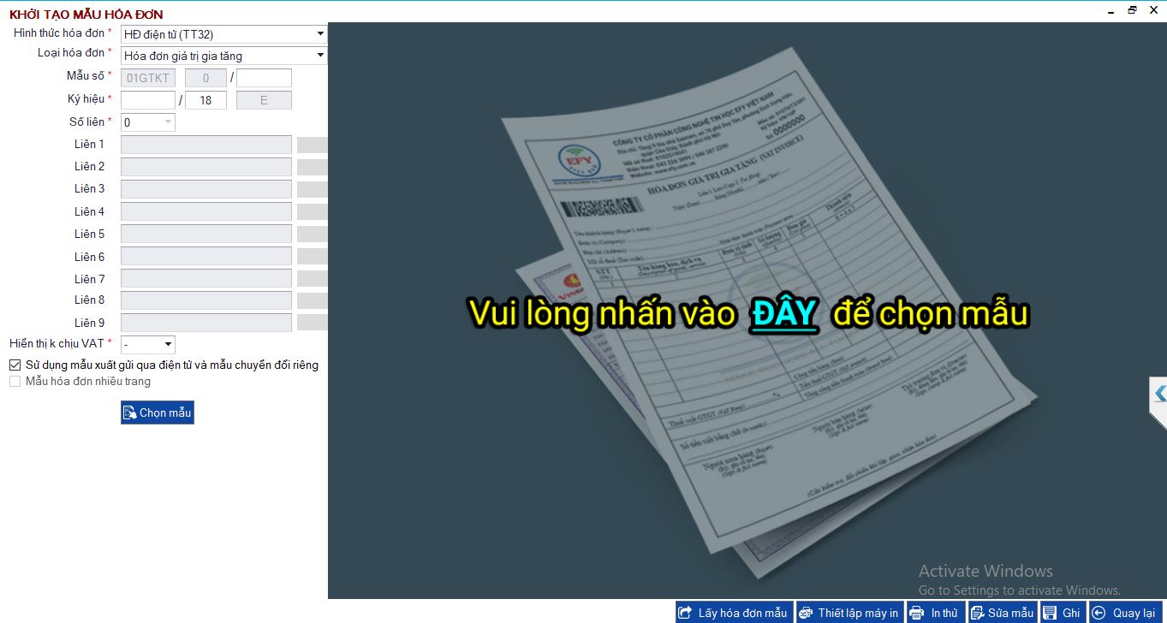
Task: Click the Quay lại back arrow icon
Action: (1099, 613)
